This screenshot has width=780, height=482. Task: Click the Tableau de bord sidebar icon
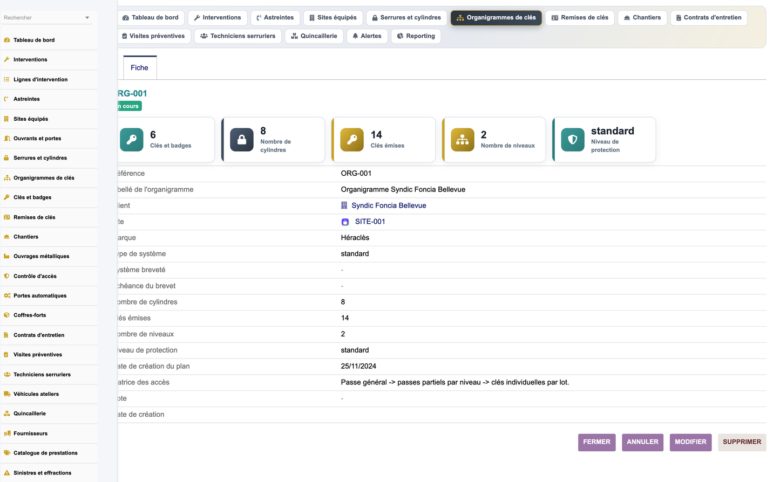7,40
